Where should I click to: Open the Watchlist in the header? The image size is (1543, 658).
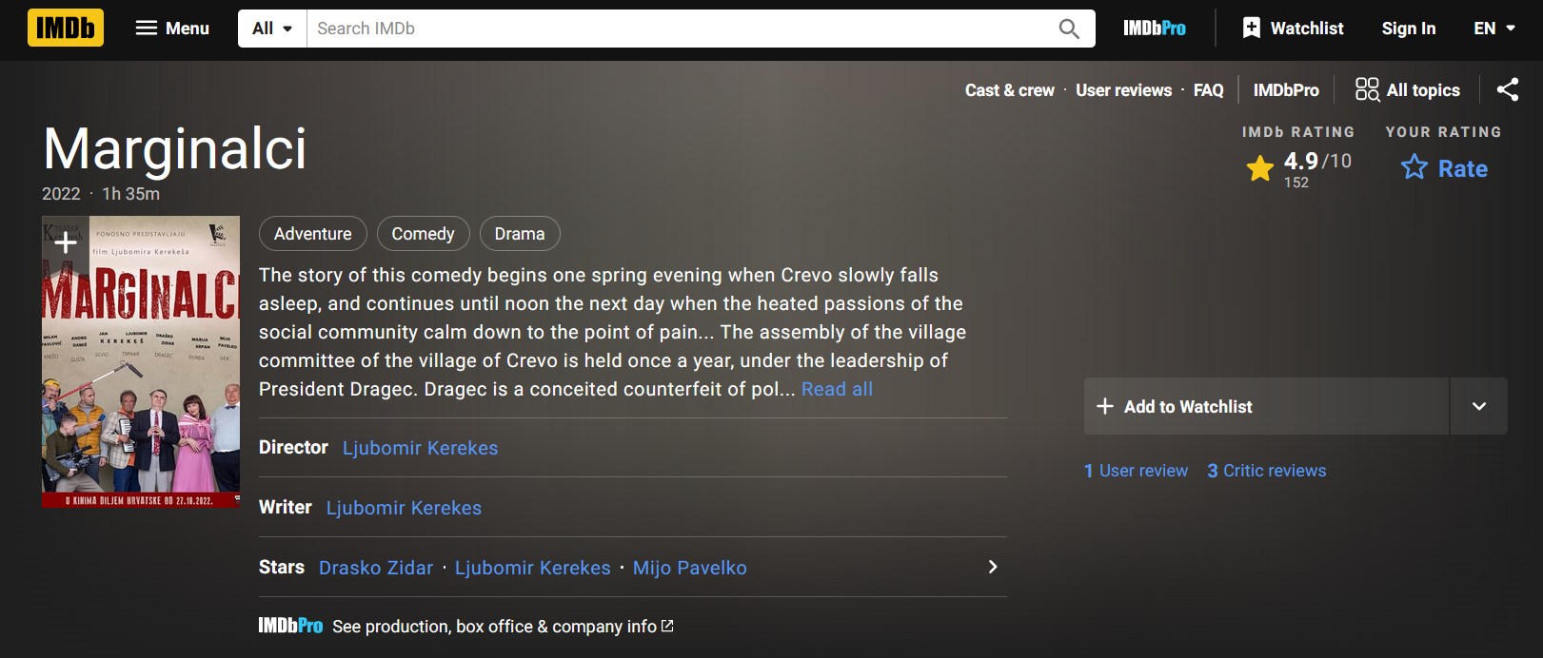click(1293, 29)
